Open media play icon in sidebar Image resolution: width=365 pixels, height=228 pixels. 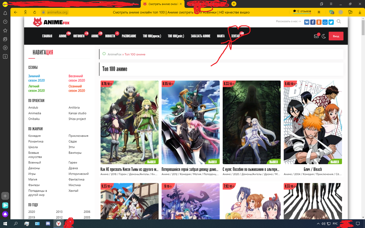click(x=5, y=48)
